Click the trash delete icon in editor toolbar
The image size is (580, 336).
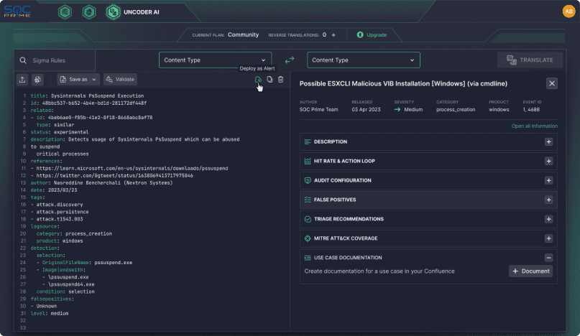click(x=281, y=80)
